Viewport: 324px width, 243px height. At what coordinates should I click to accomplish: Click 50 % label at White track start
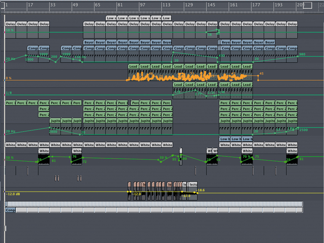[10, 158]
